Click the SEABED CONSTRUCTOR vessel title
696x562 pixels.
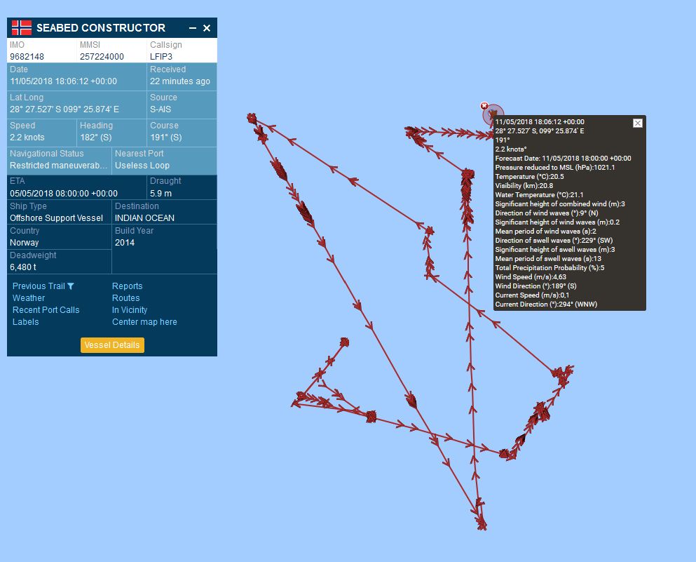[x=101, y=28]
